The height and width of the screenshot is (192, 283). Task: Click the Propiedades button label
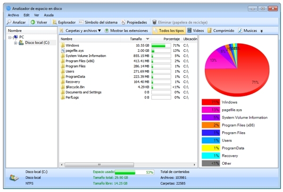click(x=137, y=22)
